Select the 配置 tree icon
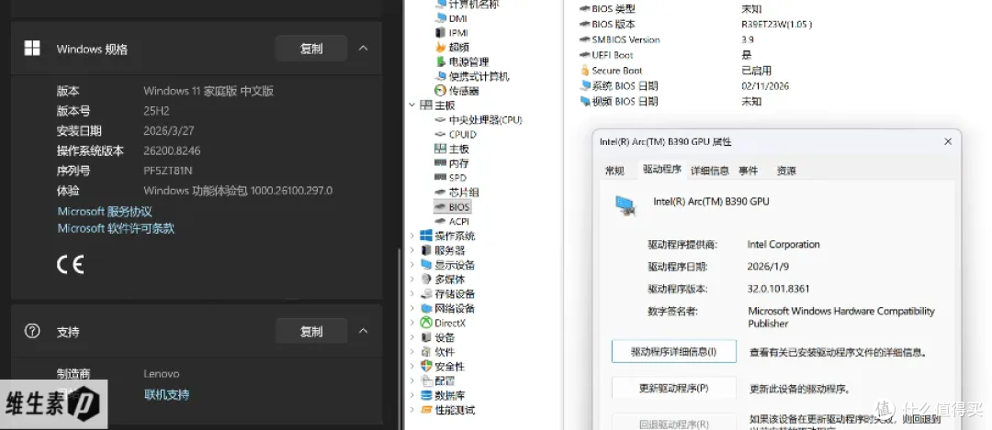Screen dimensions: 992x430 pyautogui.click(x=426, y=380)
